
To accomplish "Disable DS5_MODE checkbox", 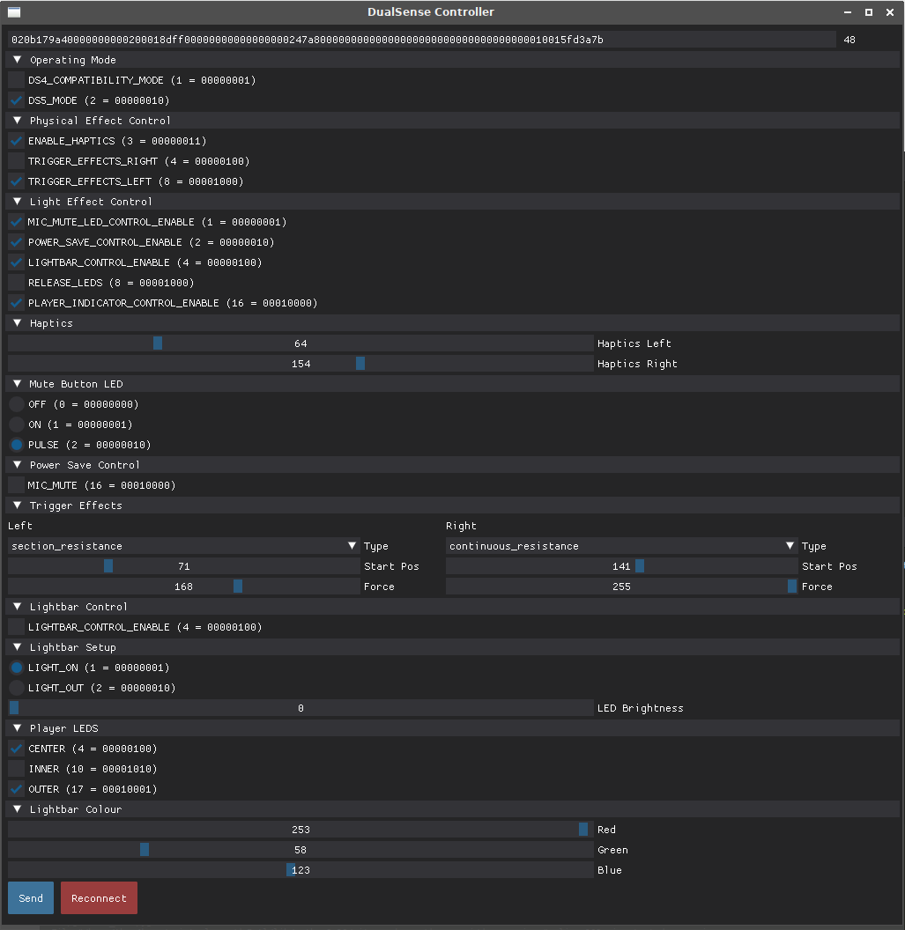I will tap(15, 100).
